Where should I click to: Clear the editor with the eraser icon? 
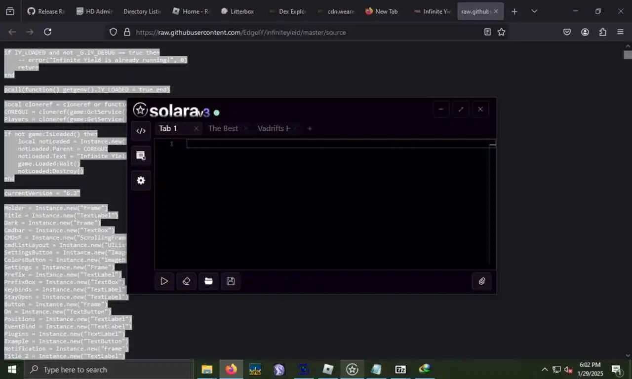point(186,281)
